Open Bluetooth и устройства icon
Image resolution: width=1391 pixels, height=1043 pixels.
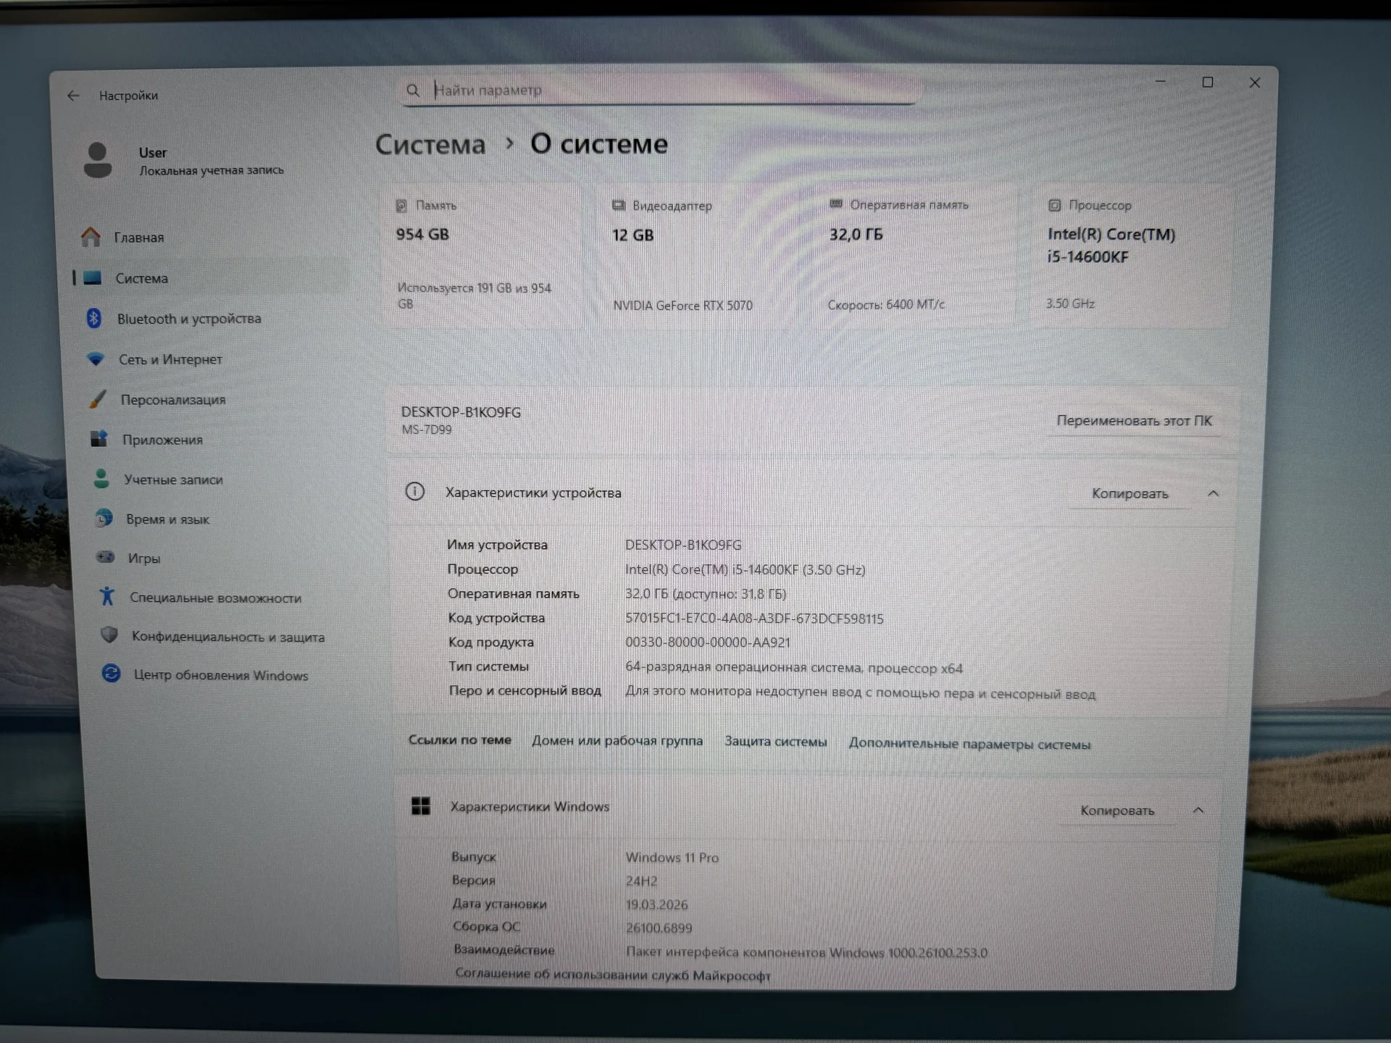[x=93, y=318]
